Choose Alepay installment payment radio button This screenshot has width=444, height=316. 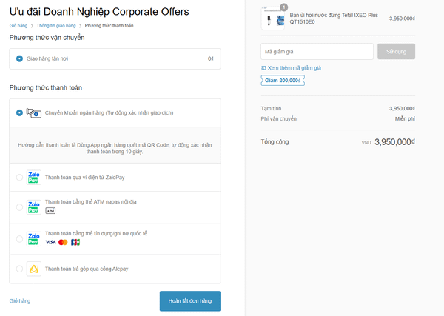pyautogui.click(x=19, y=269)
